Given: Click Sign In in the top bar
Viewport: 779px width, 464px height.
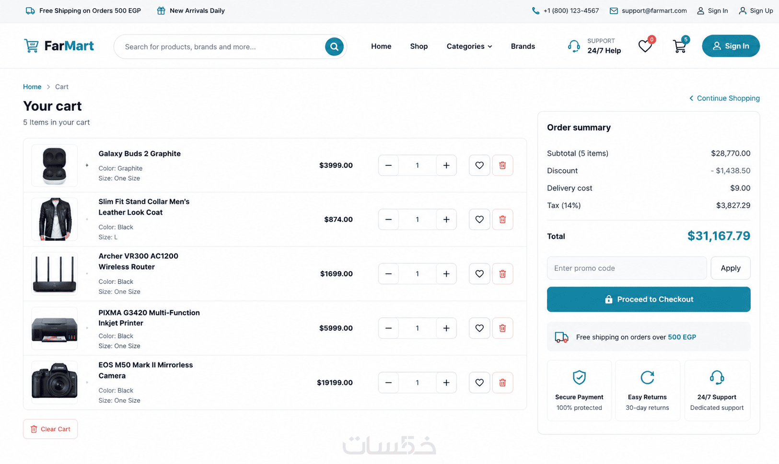Looking at the screenshot, I should coord(712,11).
